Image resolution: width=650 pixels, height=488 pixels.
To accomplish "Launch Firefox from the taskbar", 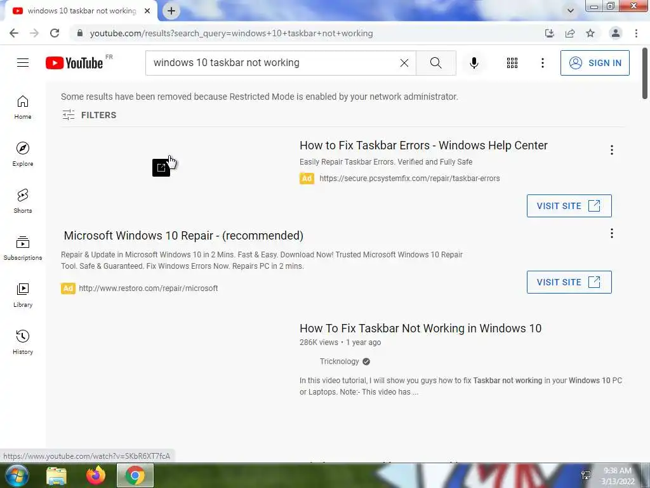I will pos(96,475).
